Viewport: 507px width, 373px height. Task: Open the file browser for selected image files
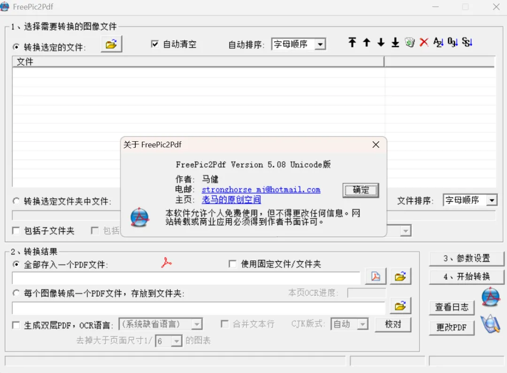click(111, 44)
